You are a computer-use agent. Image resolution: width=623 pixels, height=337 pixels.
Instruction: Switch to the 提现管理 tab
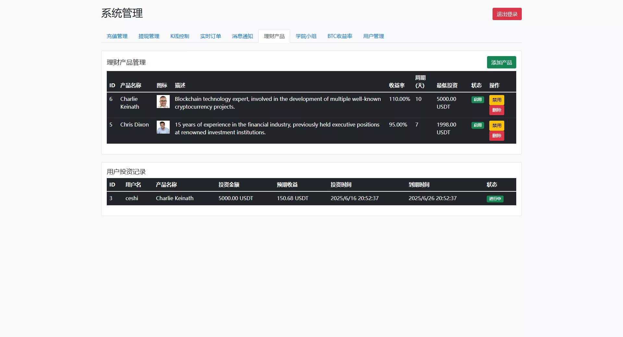click(x=149, y=36)
